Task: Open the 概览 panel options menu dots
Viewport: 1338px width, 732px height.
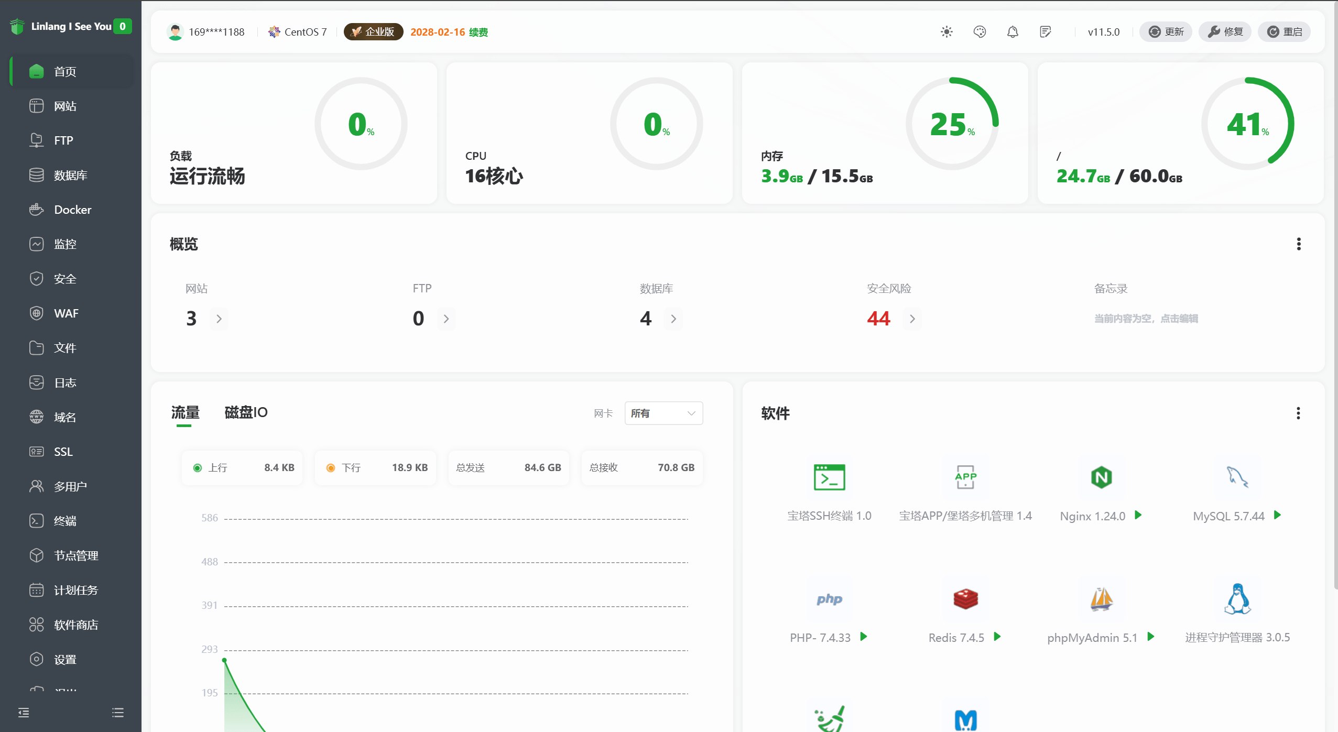Action: (x=1298, y=244)
